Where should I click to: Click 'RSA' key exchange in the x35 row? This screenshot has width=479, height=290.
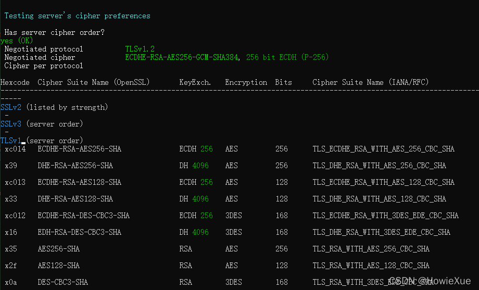click(x=186, y=249)
